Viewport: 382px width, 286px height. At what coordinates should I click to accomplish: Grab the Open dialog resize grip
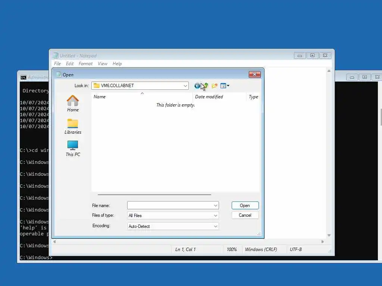click(259, 234)
